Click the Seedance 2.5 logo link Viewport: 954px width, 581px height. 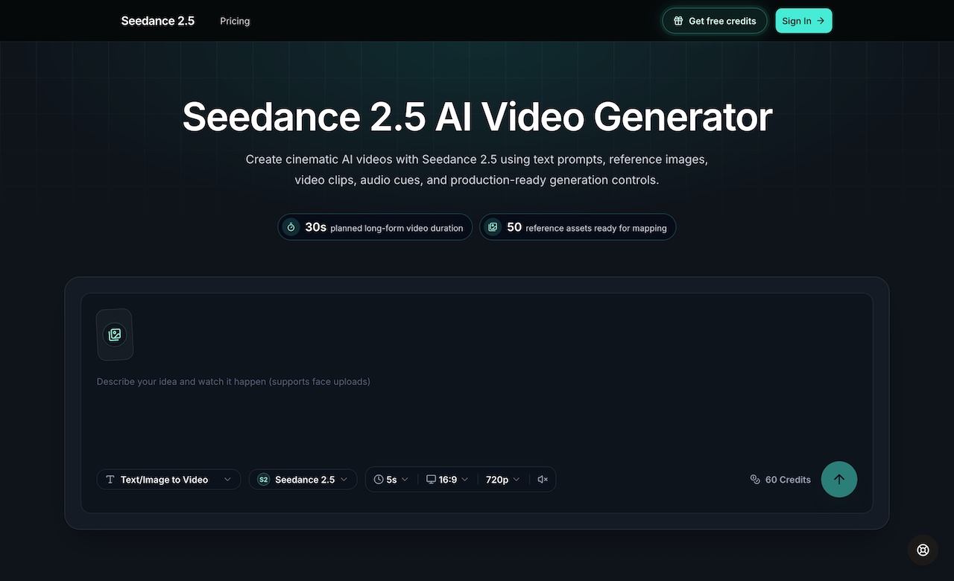(158, 21)
